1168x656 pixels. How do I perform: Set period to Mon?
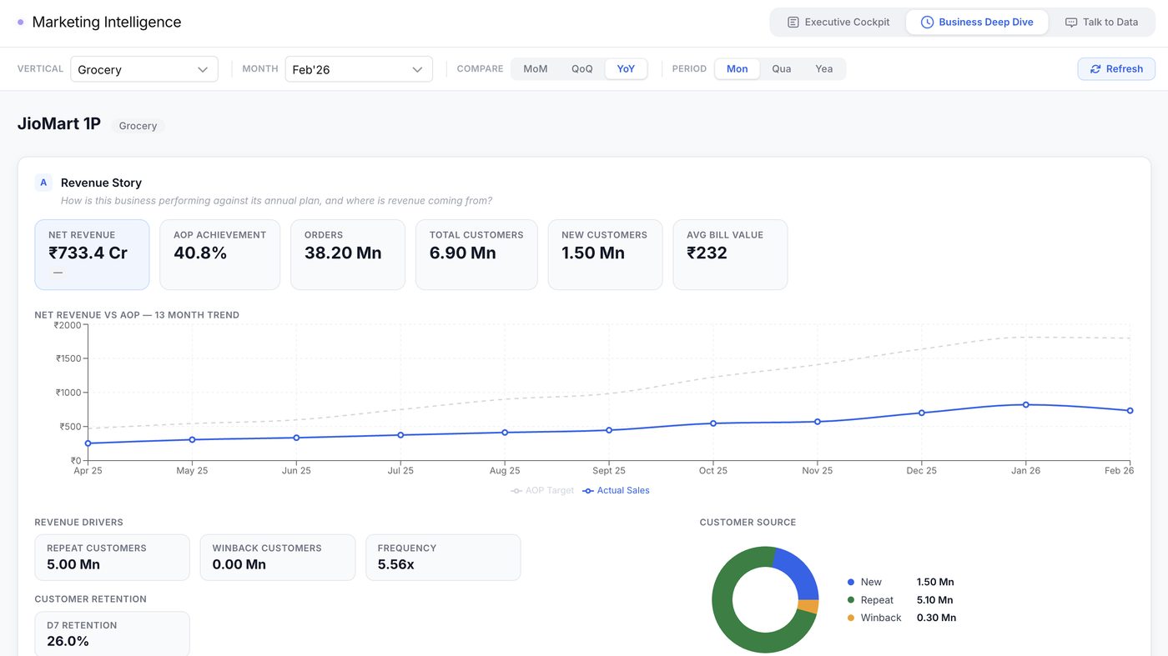point(738,69)
